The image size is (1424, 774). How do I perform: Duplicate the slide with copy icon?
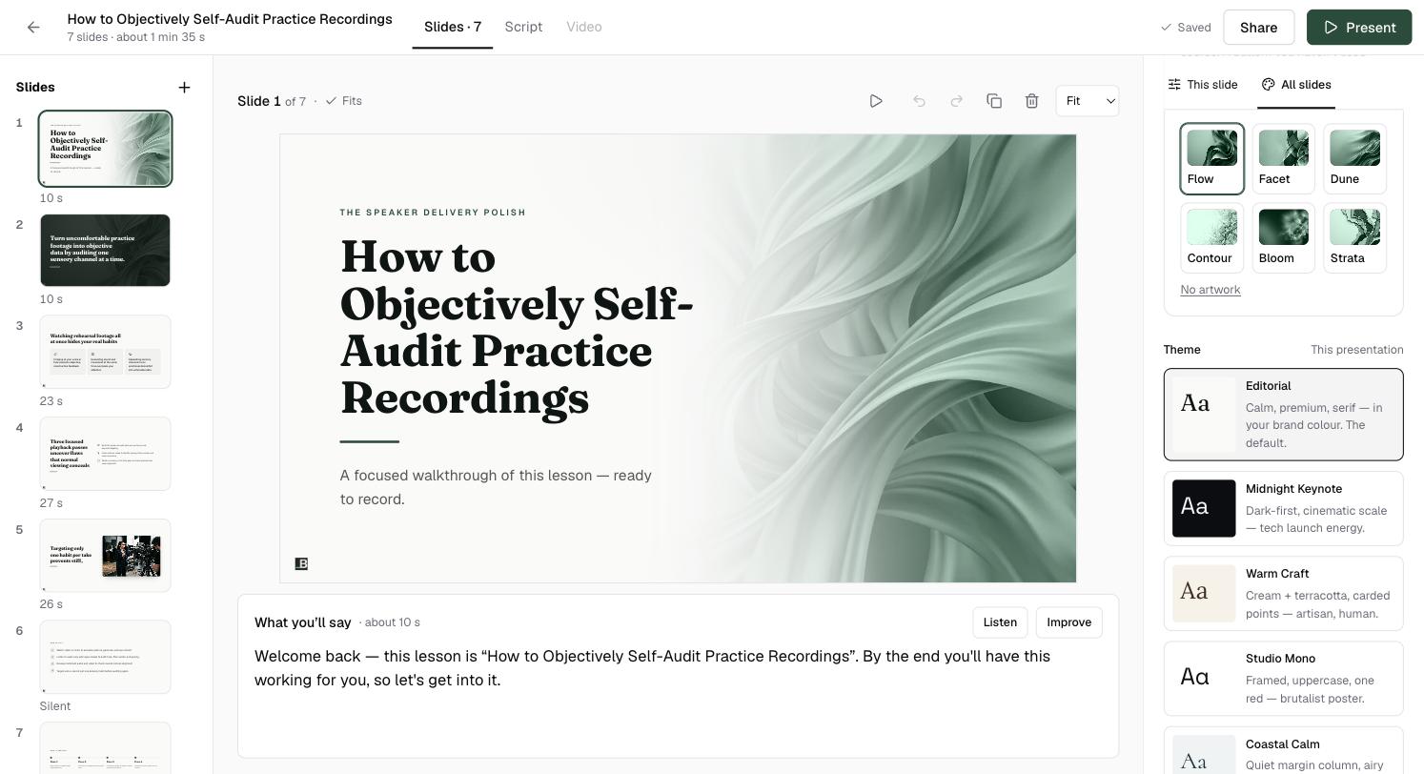pyautogui.click(x=994, y=101)
